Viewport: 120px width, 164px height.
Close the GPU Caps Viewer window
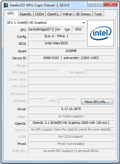pos(111,4)
